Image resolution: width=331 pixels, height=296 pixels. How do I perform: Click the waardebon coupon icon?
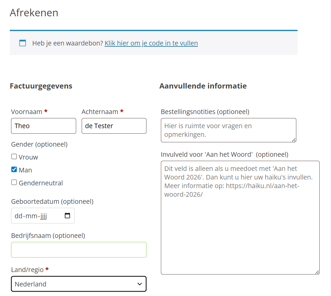coord(22,43)
